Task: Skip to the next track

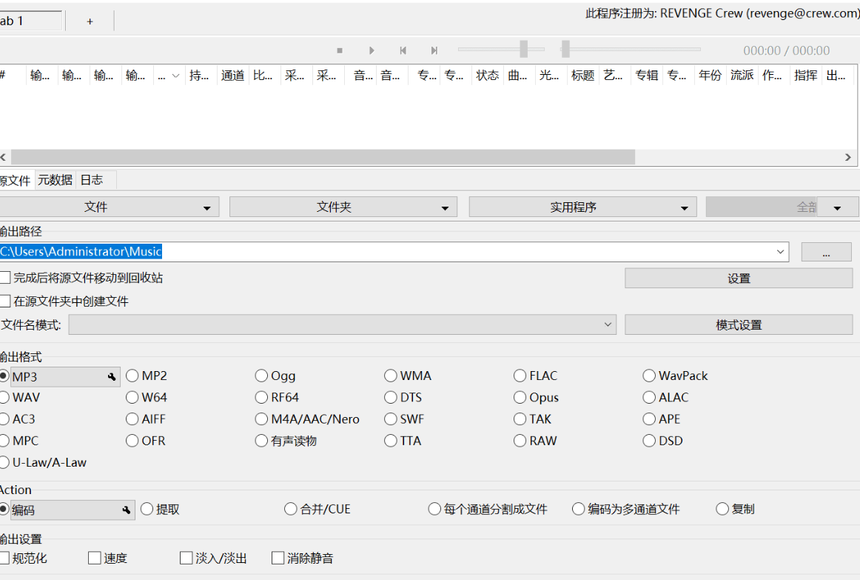Action: coord(434,50)
